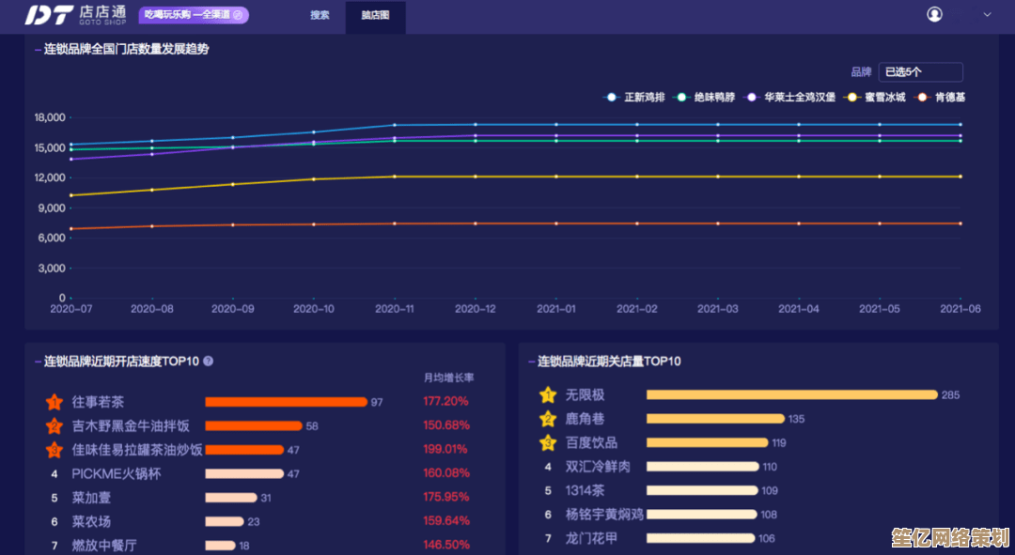1015x555 pixels.
Task: Click the 连锁品牌全国门店数量发展趋势 heading
Action: pos(126,49)
